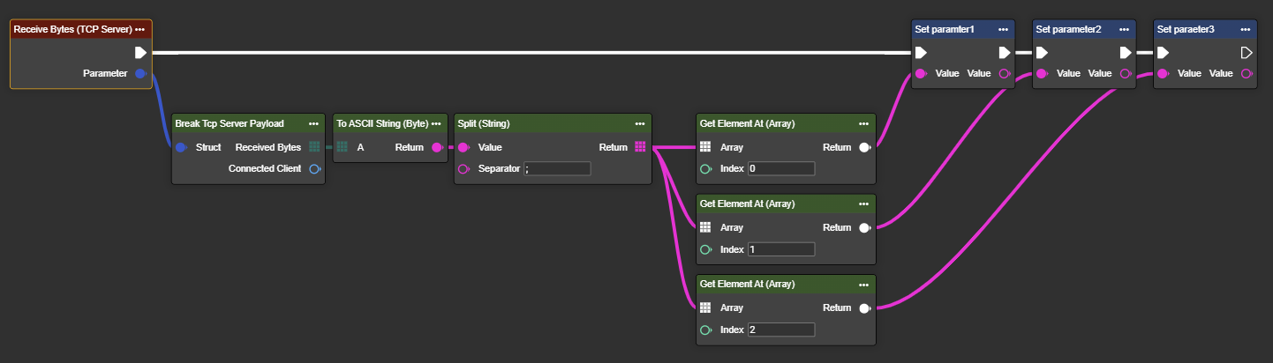Select the To ASCII String (Byte) node header
The height and width of the screenshot is (363, 1273).
pyautogui.click(x=380, y=123)
